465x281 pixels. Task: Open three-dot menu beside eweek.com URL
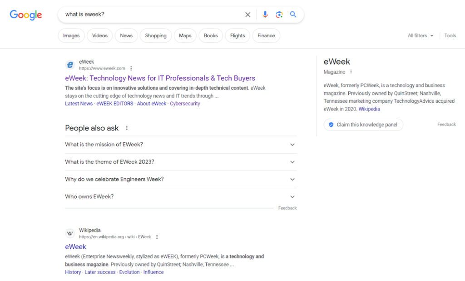point(131,69)
